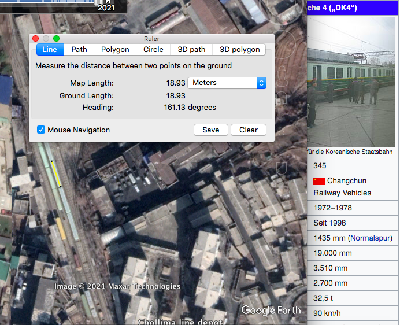This screenshot has height=325, width=400.
Task: Click the Map Length value 18.93
Action: click(x=176, y=83)
